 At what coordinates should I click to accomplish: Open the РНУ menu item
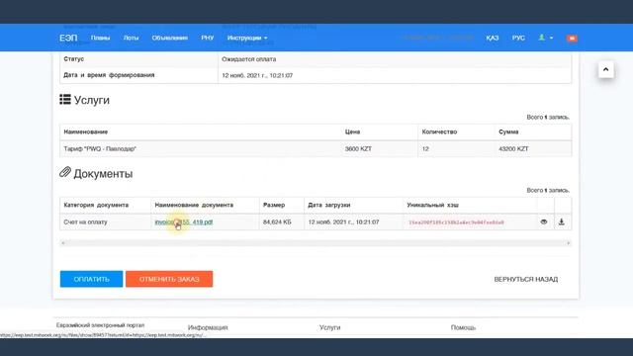pos(207,38)
